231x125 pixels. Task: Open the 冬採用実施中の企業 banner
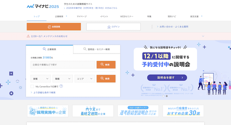click(48, 111)
